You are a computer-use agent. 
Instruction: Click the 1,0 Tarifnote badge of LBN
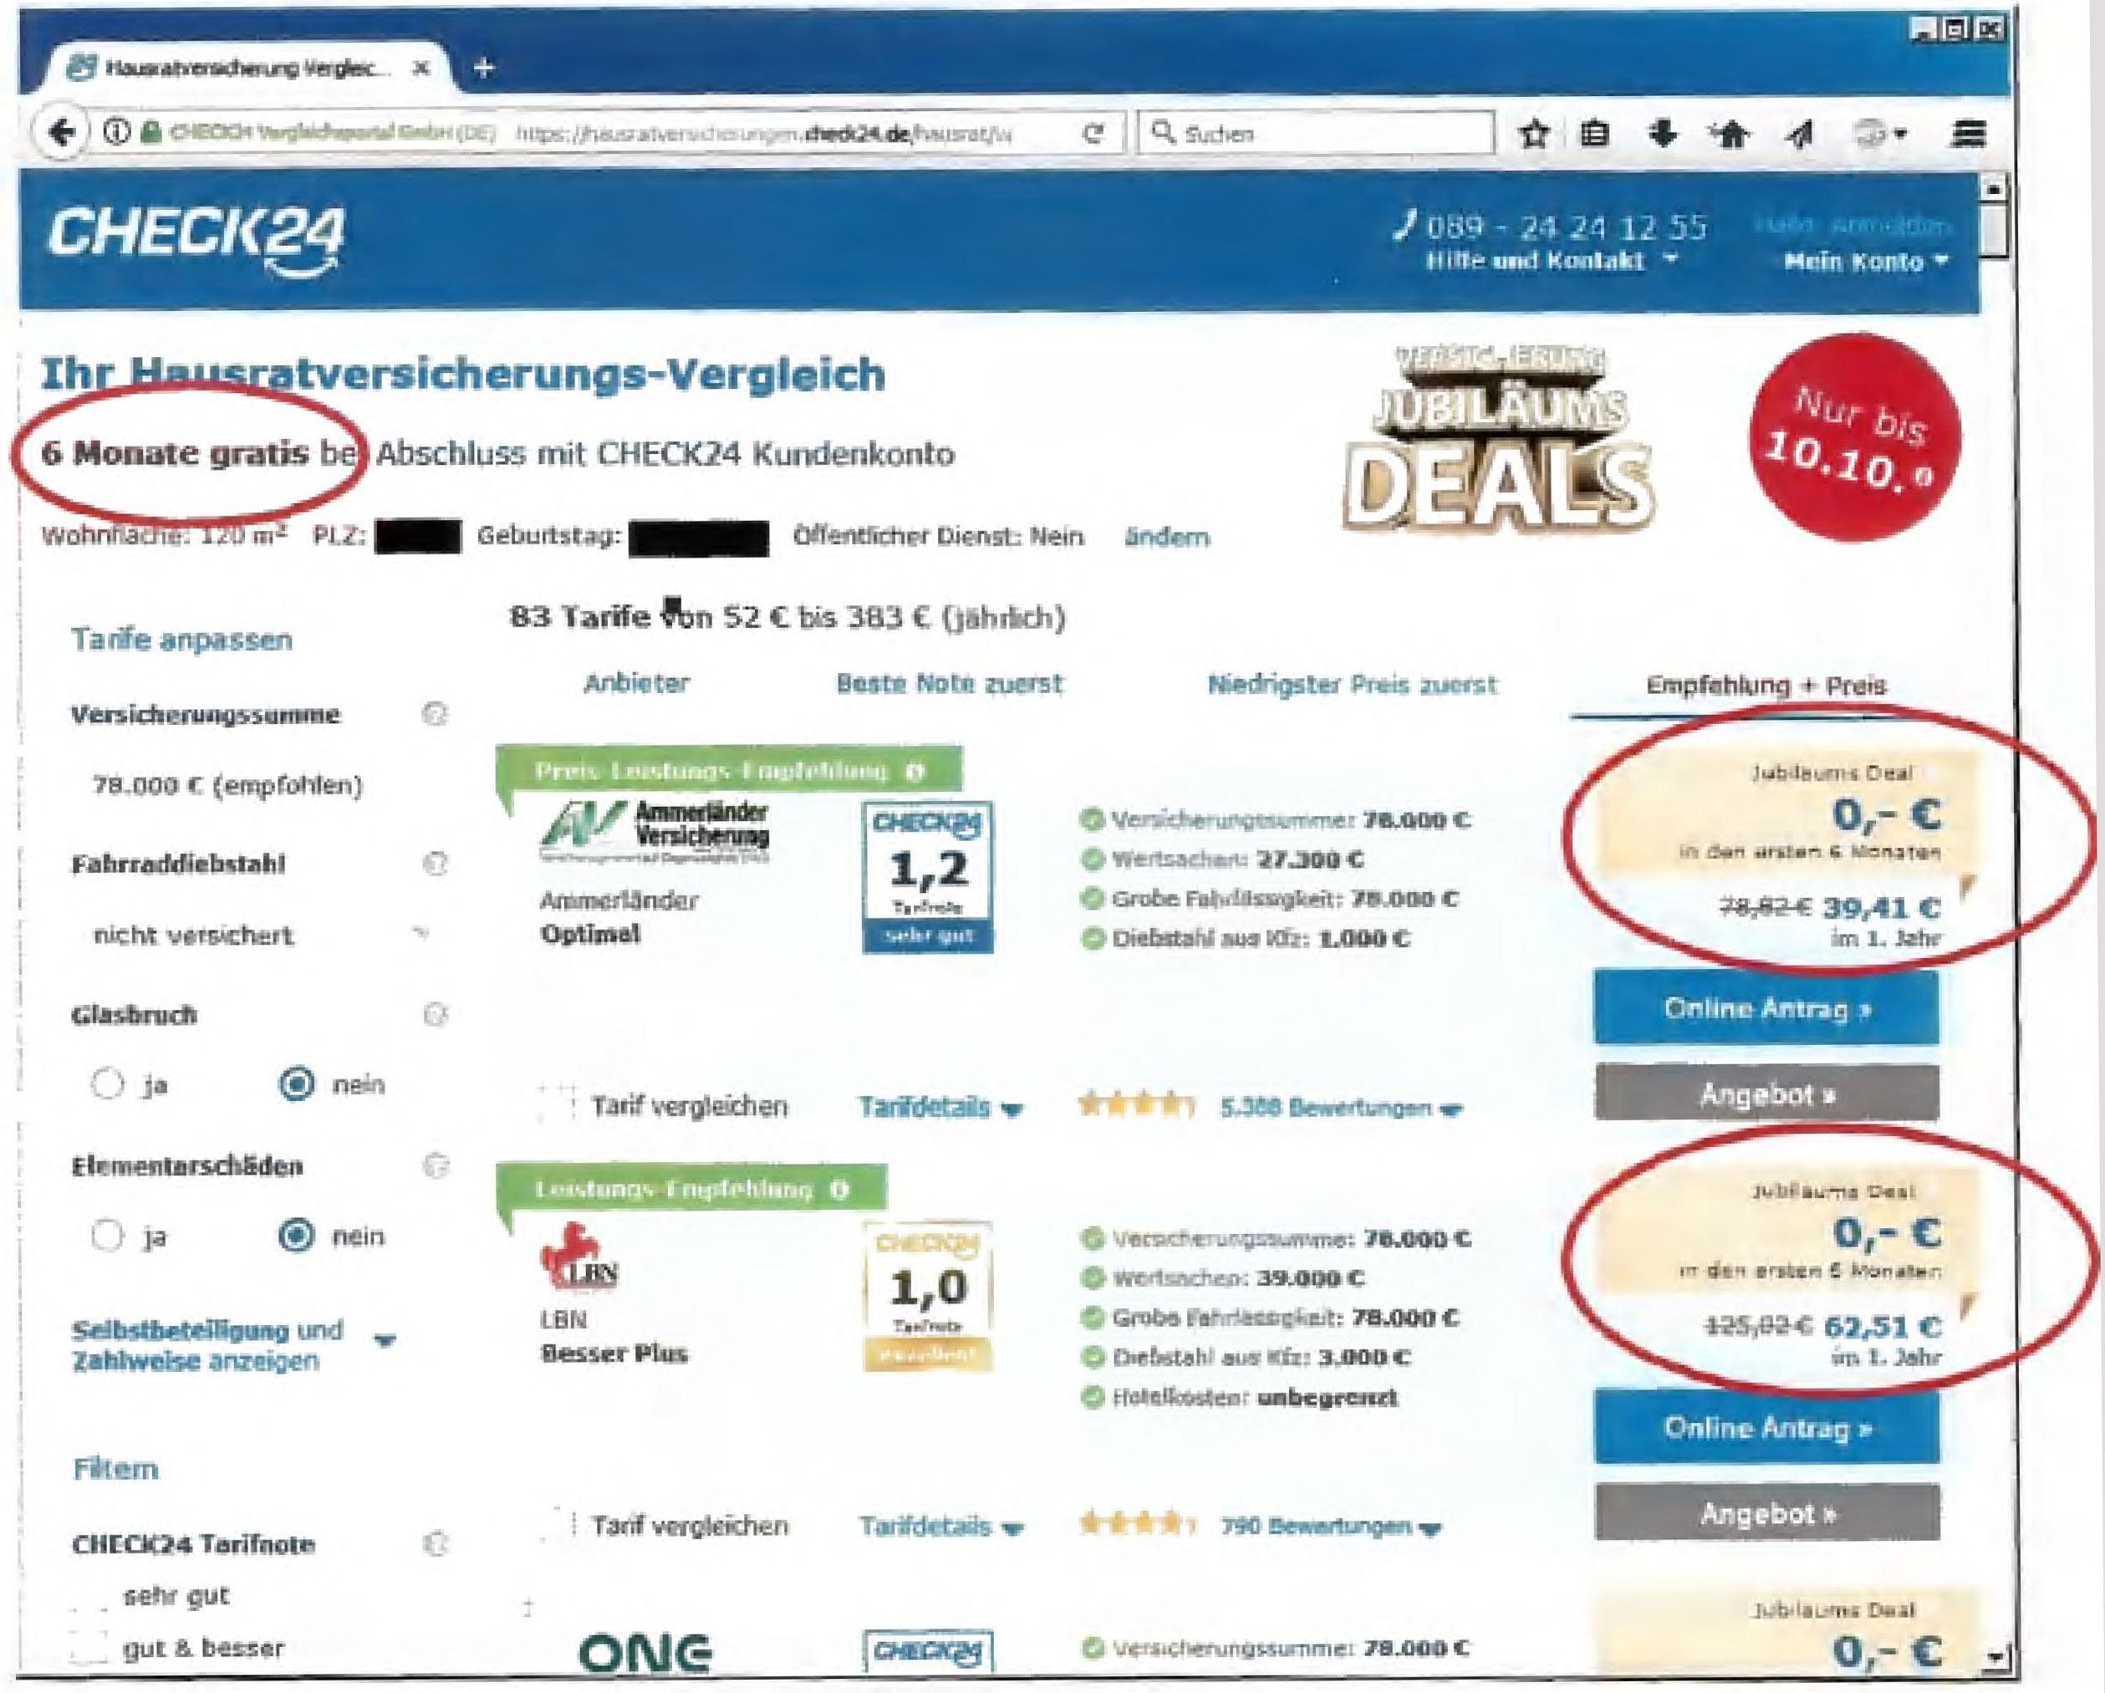click(x=928, y=1297)
